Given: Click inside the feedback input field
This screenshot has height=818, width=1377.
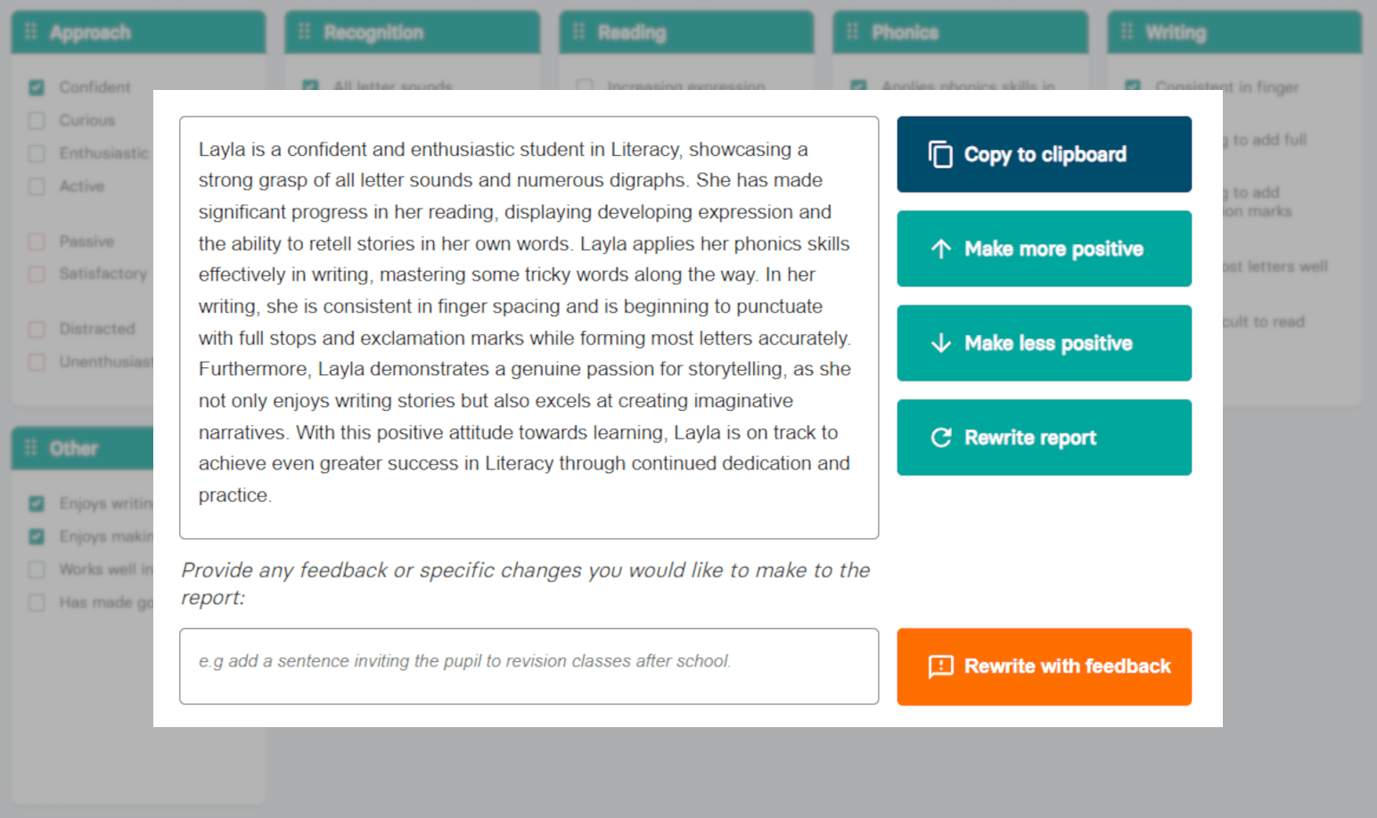Looking at the screenshot, I should click(x=529, y=666).
